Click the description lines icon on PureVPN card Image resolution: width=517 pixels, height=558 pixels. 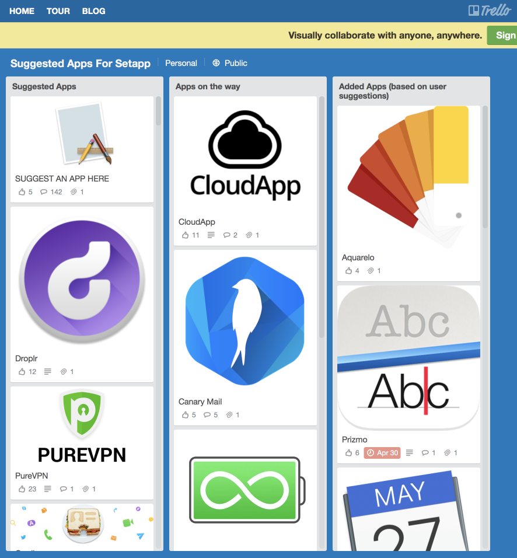pyautogui.click(x=48, y=489)
